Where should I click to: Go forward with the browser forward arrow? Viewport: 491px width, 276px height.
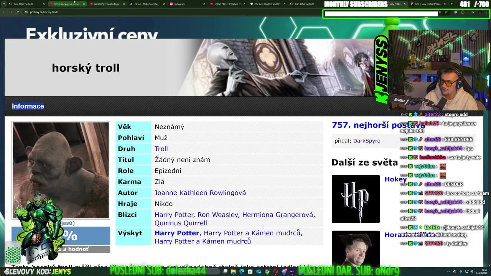pos(11,12)
